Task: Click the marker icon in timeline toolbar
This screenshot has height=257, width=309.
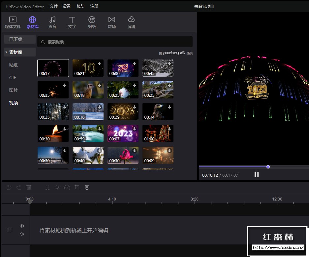Action: (87, 187)
